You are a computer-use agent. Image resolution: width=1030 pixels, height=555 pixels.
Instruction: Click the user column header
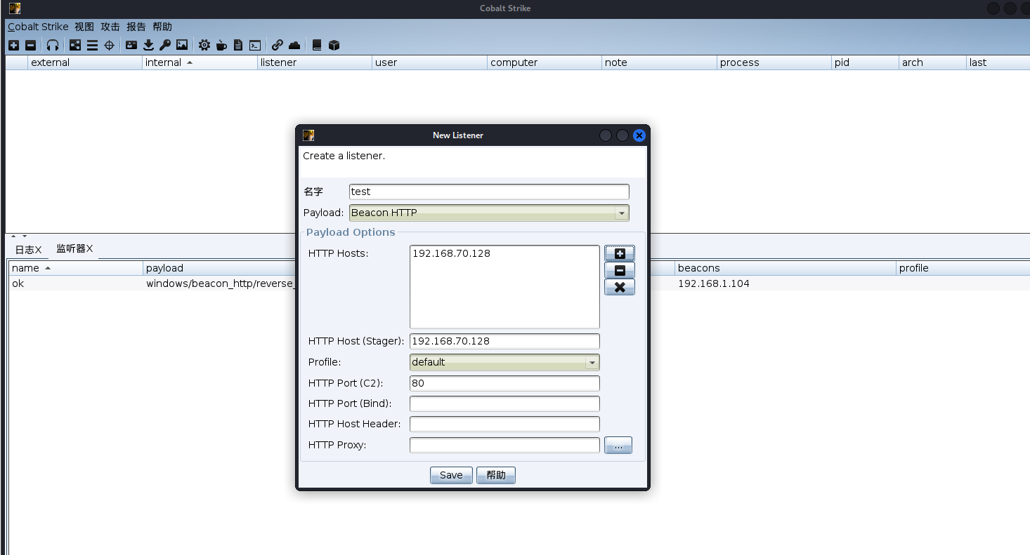429,62
